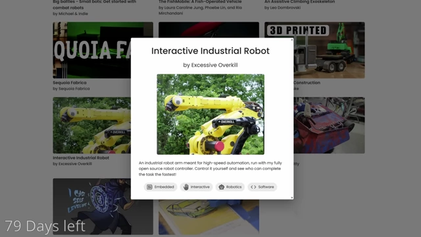Click the popup description paragraph text
The width and height of the screenshot is (421, 237).
[x=210, y=169]
